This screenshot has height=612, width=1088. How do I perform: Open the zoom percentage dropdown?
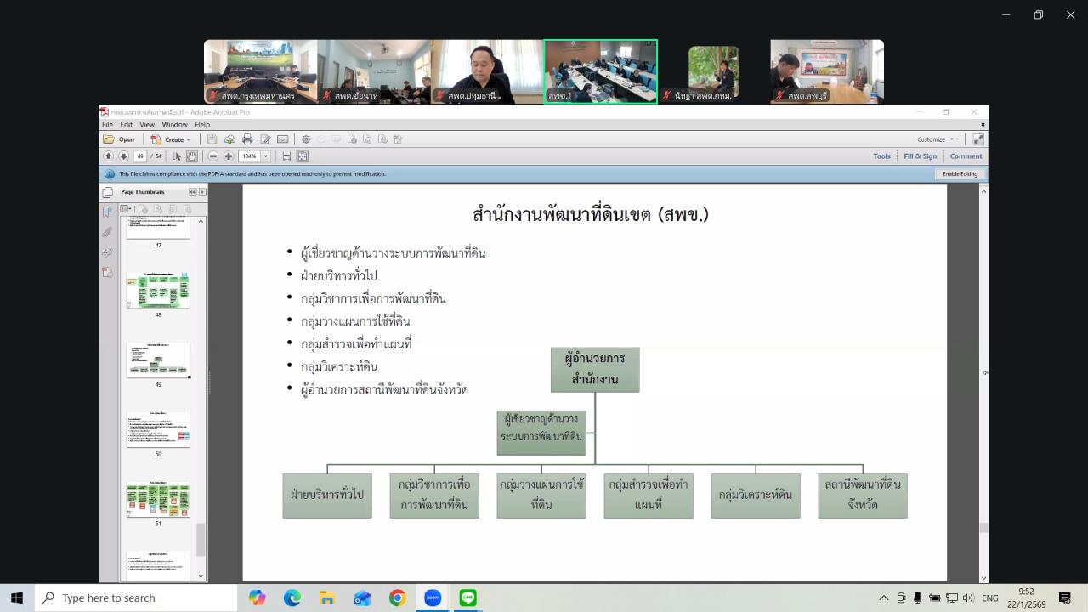pos(264,156)
